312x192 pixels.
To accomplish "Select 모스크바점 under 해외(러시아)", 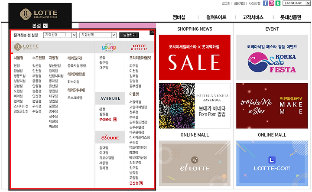I will tap(75, 98).
